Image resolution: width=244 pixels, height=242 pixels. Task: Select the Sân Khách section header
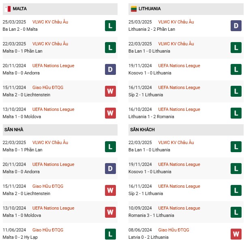click(186, 129)
